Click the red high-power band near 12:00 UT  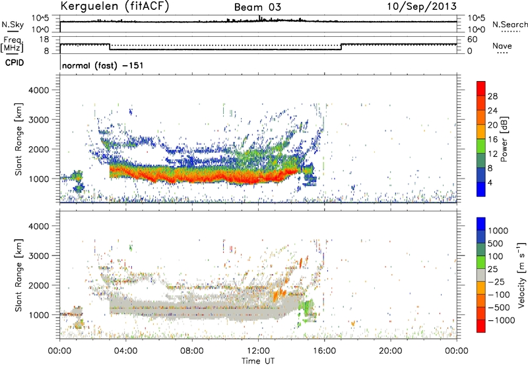coord(257,177)
